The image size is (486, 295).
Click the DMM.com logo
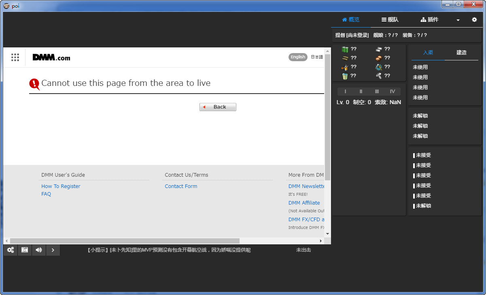click(x=51, y=58)
